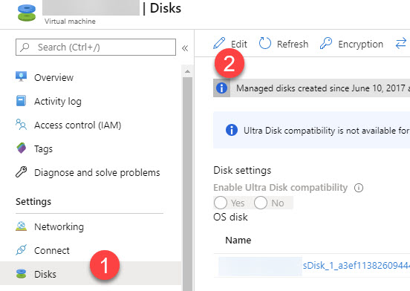Select Disks in the Settings menu
410x291 pixels.
pyautogui.click(x=45, y=274)
